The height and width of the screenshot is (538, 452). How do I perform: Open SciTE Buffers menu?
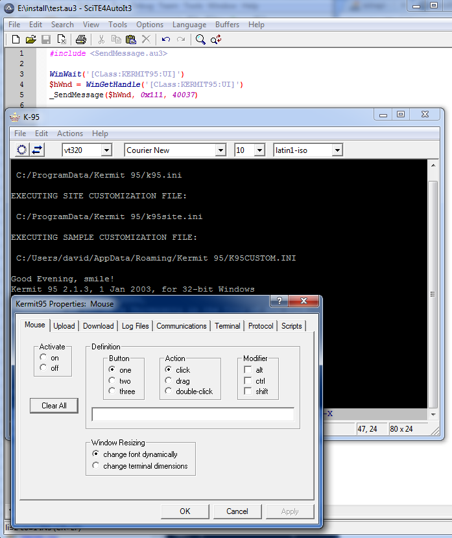coord(227,25)
